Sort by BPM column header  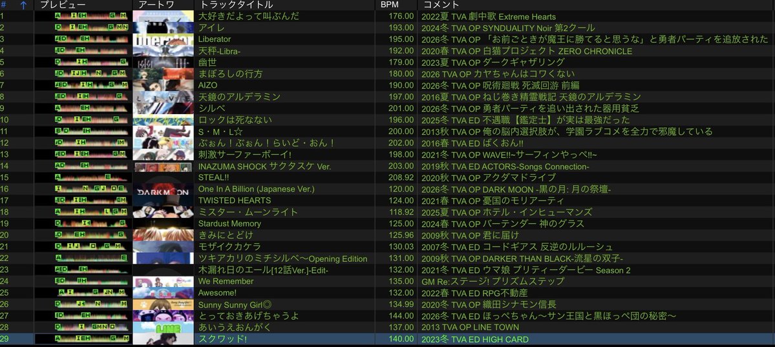(390, 5)
